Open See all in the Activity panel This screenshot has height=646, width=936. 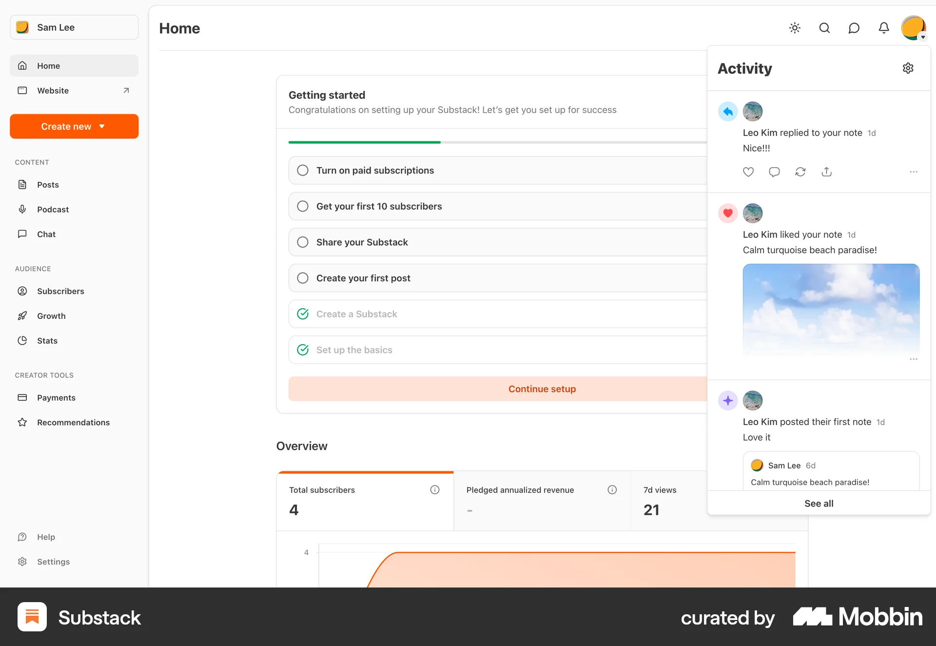(x=819, y=503)
